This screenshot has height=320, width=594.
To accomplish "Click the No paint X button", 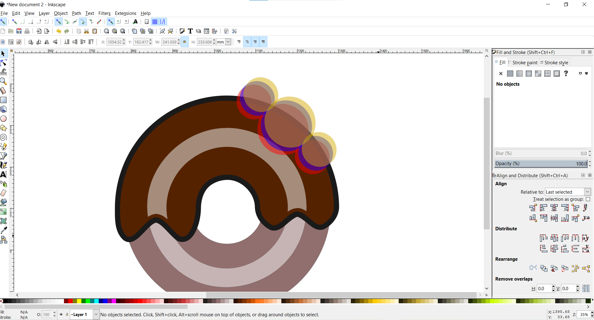I will pos(501,74).
